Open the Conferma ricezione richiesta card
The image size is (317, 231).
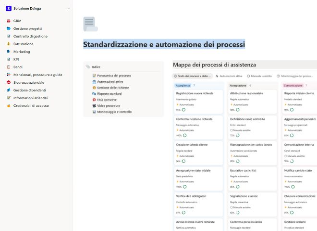pyautogui.click(x=198, y=127)
